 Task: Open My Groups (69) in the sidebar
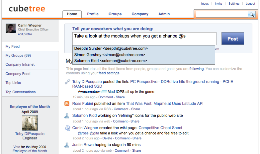[18, 55]
